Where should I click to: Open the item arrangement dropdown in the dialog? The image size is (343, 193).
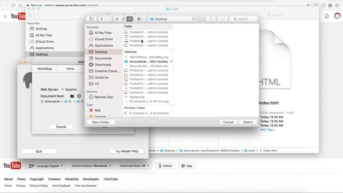pyautogui.click(x=140, y=19)
